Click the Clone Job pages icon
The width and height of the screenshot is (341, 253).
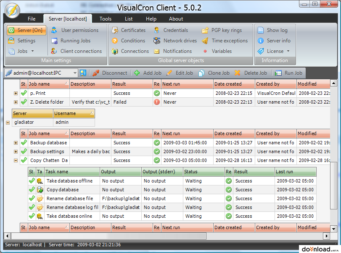click(x=201, y=73)
